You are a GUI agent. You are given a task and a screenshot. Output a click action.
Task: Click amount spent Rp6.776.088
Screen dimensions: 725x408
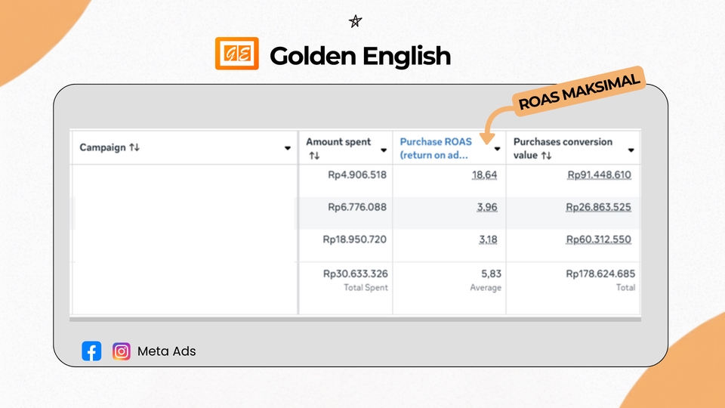click(357, 207)
